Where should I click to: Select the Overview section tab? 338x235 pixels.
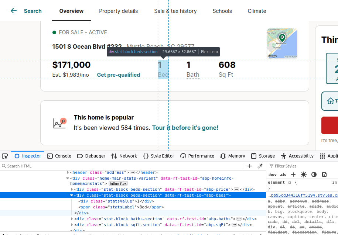point(71,11)
